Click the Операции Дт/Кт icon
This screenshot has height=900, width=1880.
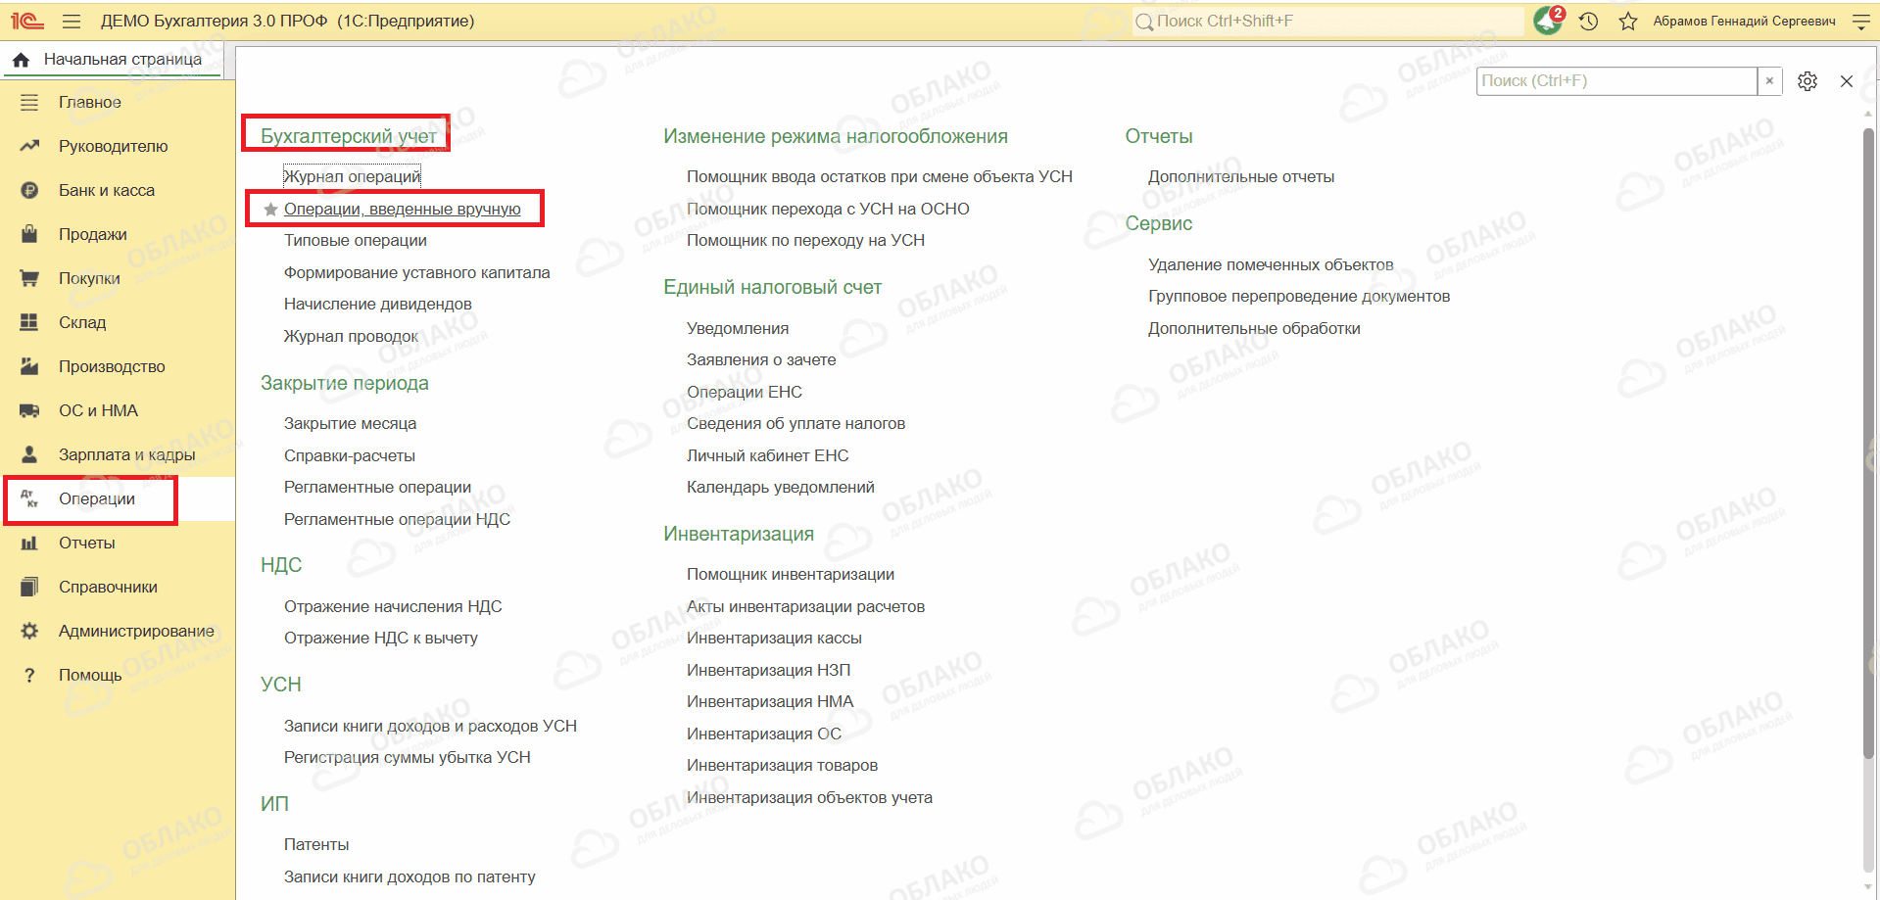tap(29, 498)
